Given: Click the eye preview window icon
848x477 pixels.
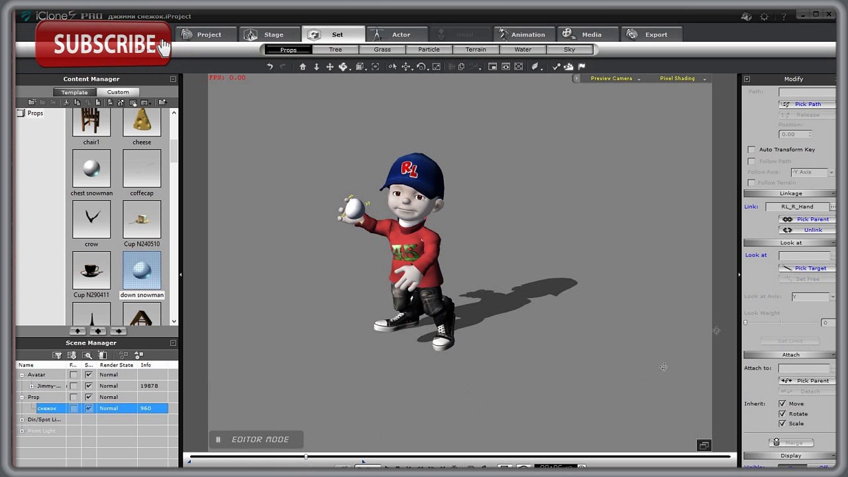Looking at the screenshot, I should pyautogui.click(x=505, y=66).
